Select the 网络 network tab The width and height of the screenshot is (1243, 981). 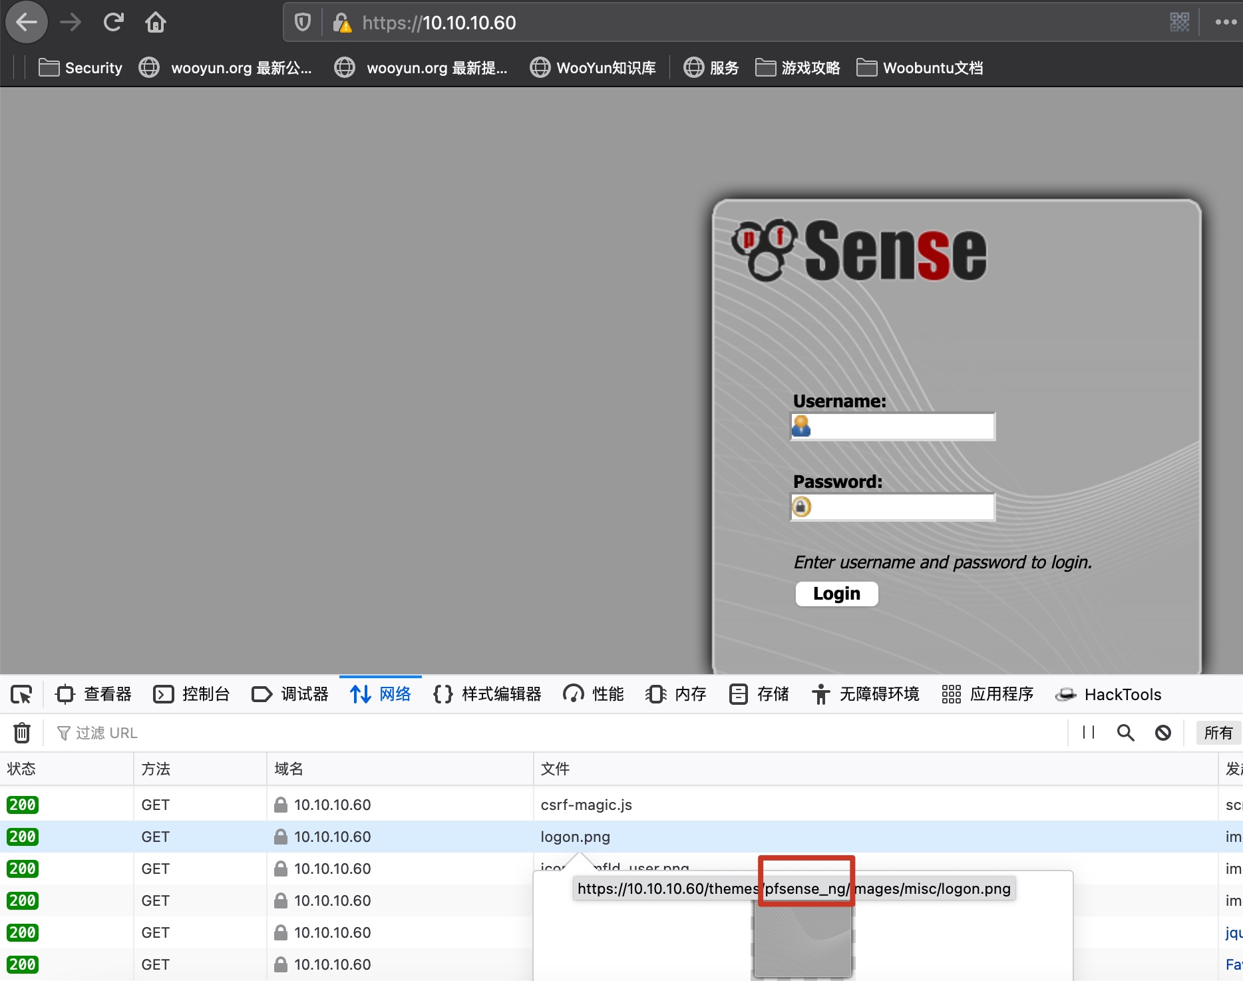pyautogui.click(x=381, y=694)
